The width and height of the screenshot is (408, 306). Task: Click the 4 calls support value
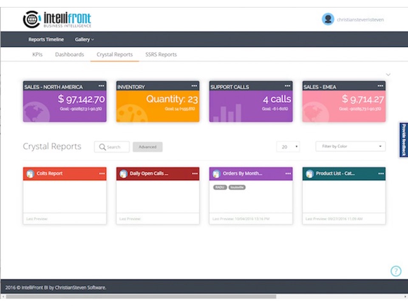tap(277, 99)
